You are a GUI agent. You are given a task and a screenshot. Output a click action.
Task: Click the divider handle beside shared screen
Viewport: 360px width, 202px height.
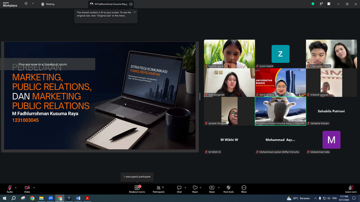[200, 97]
